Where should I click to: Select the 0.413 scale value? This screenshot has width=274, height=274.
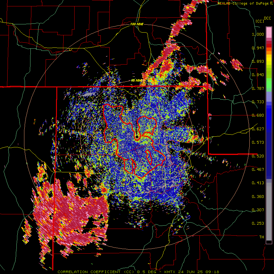coord(258,183)
